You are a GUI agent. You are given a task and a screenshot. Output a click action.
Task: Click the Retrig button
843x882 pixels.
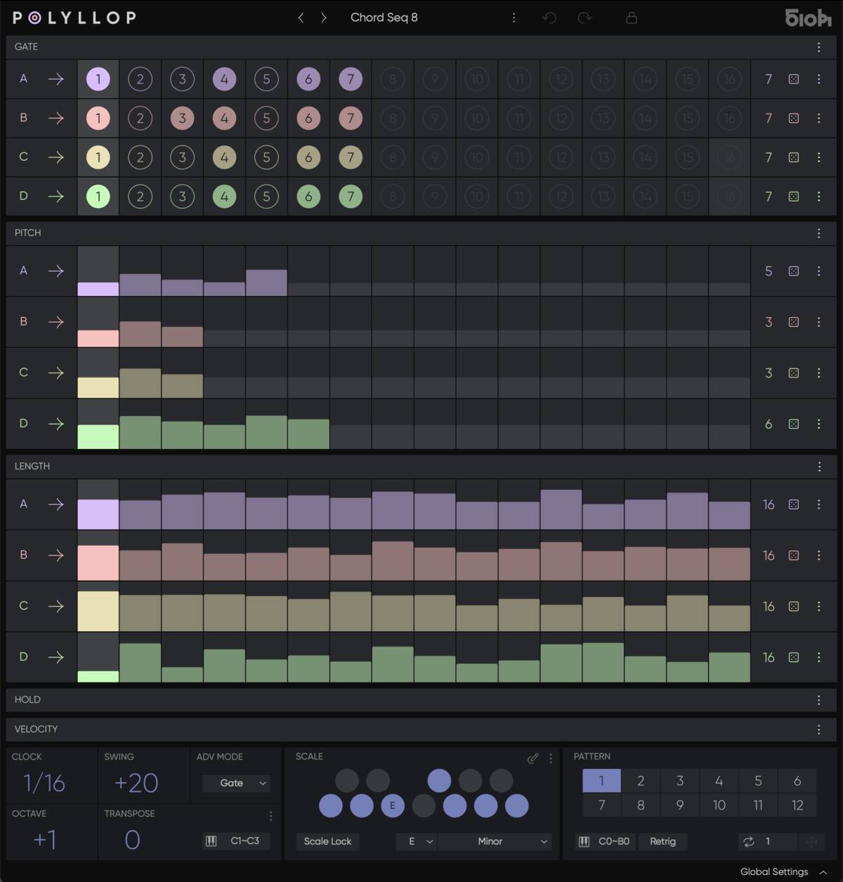coord(662,841)
